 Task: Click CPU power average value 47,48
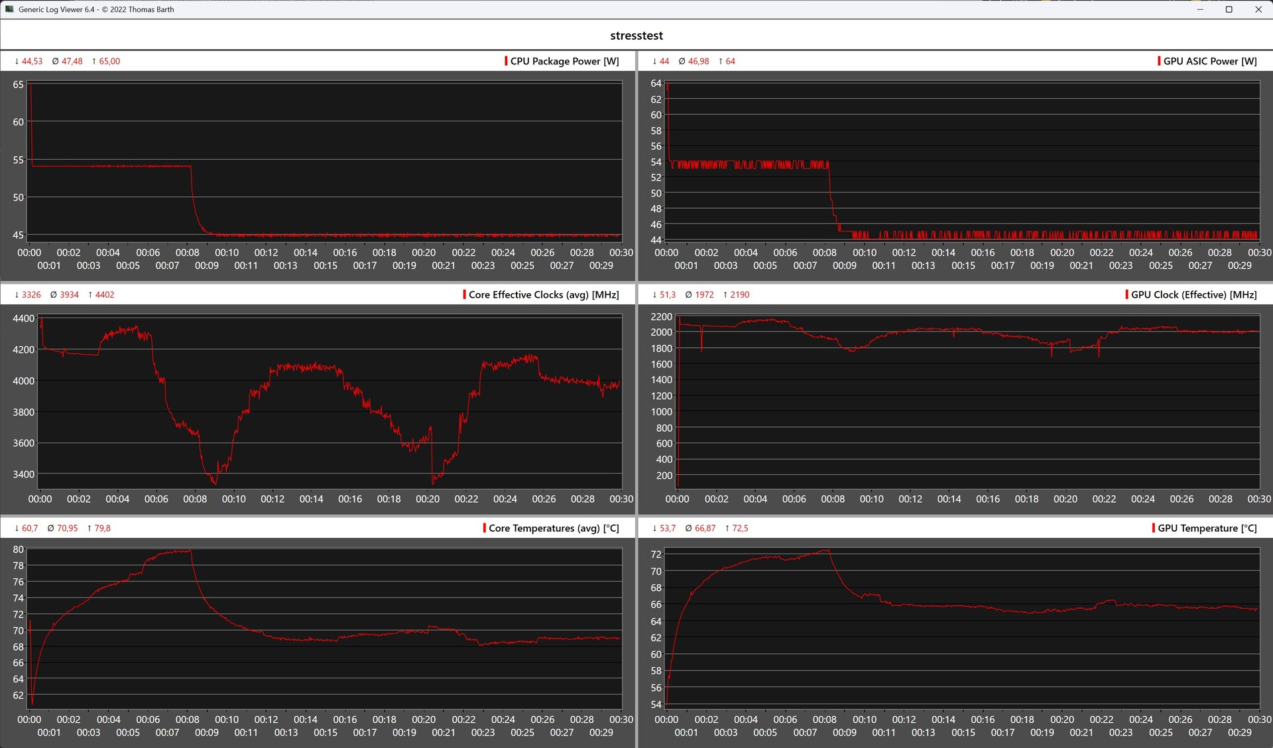[x=72, y=61]
